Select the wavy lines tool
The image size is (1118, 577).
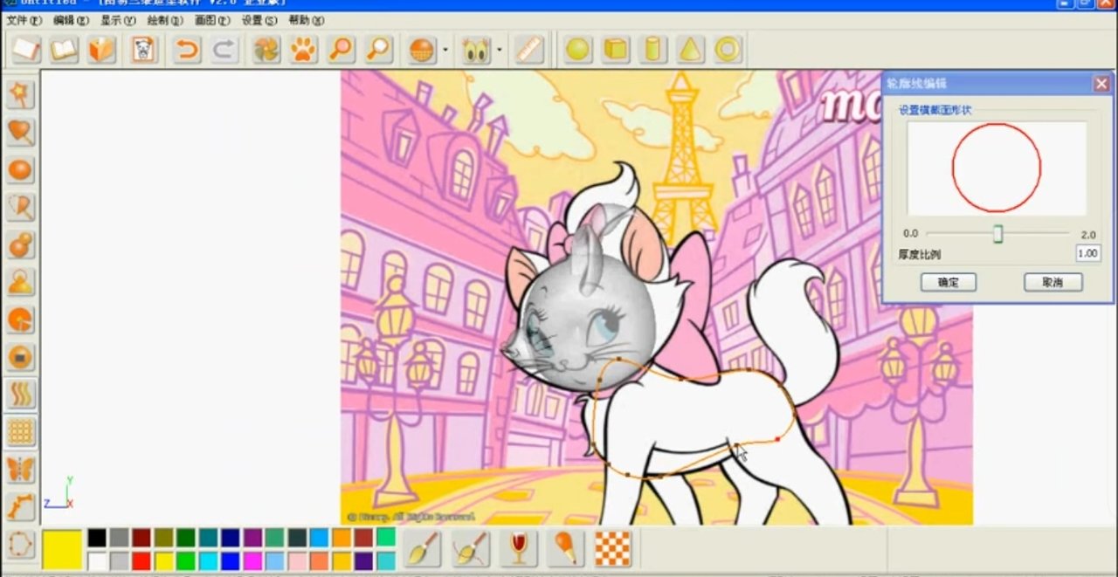(20, 395)
